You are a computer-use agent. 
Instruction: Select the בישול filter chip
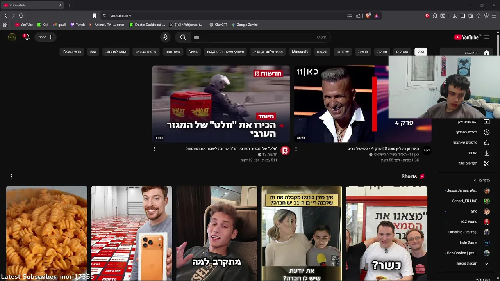194,52
